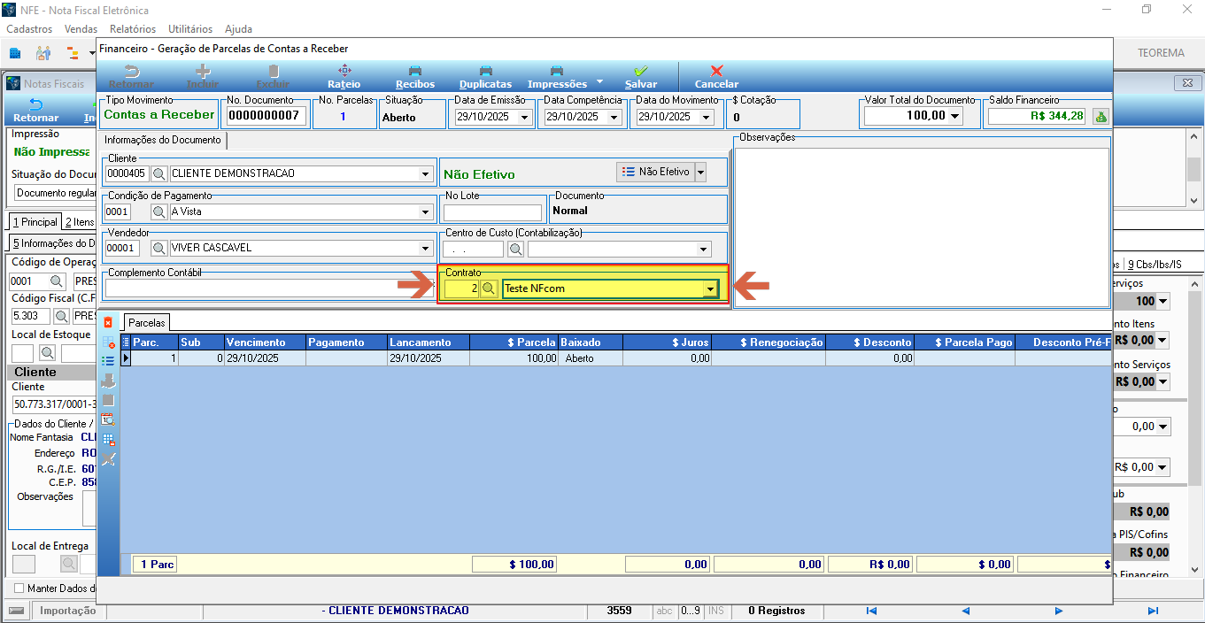The width and height of the screenshot is (1205, 623).
Task: Click the Recibos printer icon
Action: [414, 71]
